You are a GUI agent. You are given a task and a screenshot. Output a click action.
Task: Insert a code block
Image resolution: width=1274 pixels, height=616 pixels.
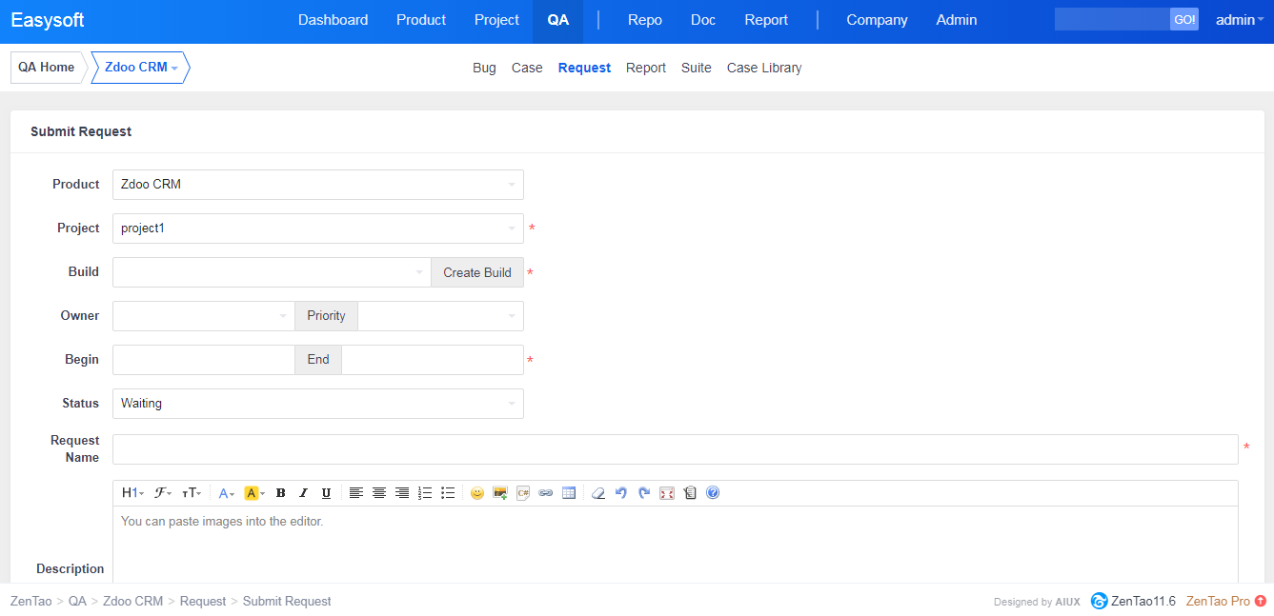523,493
